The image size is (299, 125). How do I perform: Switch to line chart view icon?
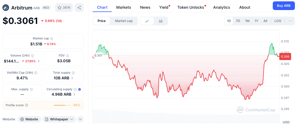pyautogui.click(x=147, y=21)
